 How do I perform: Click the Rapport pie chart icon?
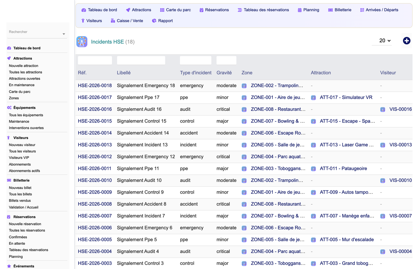(154, 21)
